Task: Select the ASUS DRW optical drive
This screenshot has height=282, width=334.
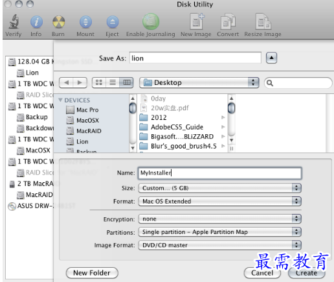Action: click(30, 206)
